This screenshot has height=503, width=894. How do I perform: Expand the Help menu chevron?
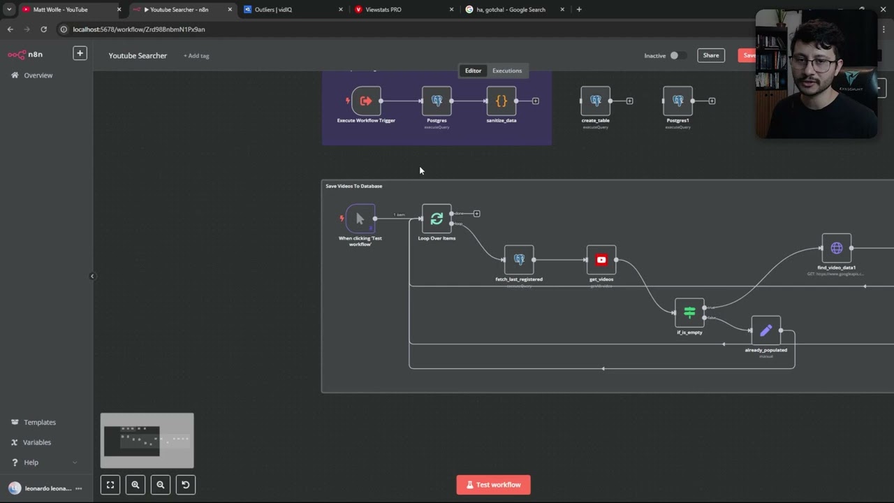tap(75, 462)
